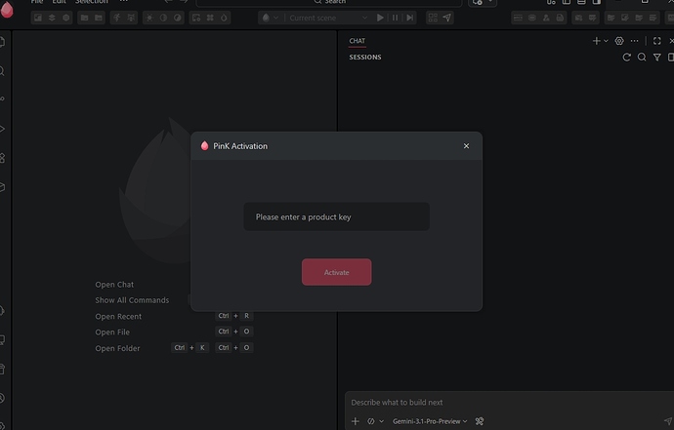Click the four-square grid toolbar icon
The image size is (674, 430).
tap(433, 18)
